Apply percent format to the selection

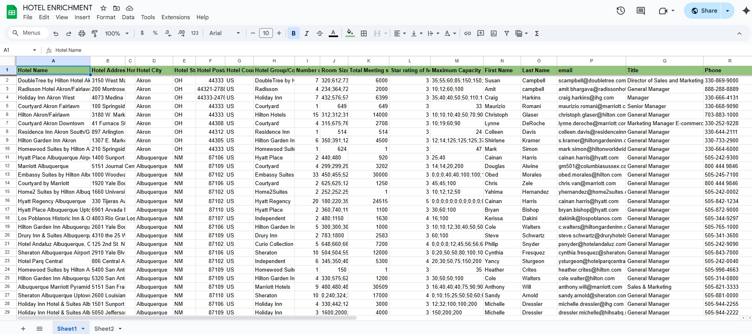point(155,33)
